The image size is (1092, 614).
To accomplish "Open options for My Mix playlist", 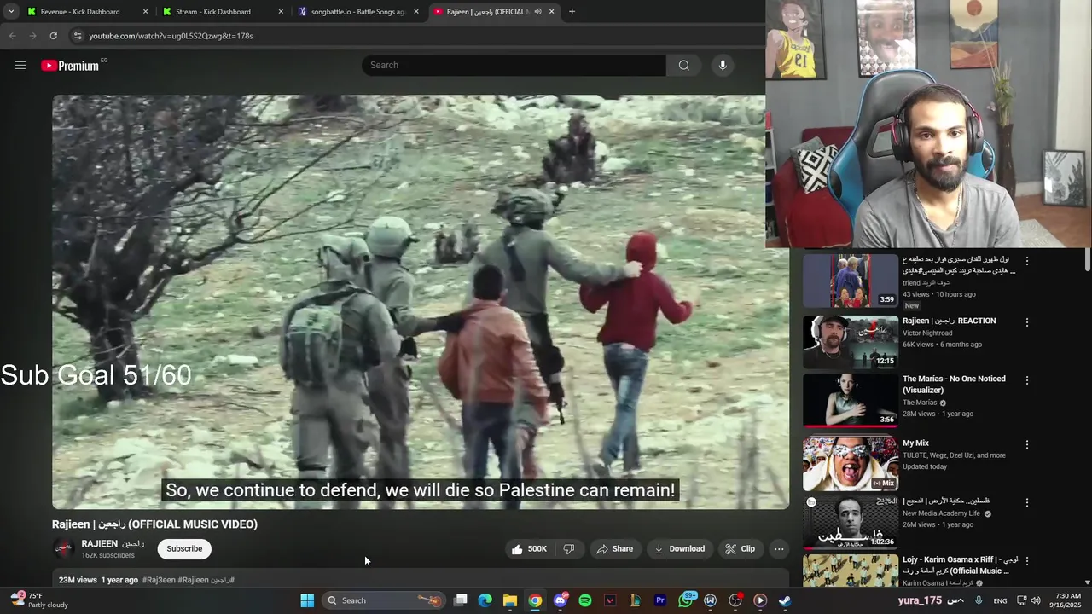I will [1027, 444].
